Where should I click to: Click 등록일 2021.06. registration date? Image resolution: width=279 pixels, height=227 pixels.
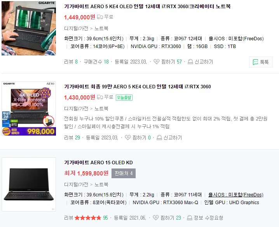130,218
